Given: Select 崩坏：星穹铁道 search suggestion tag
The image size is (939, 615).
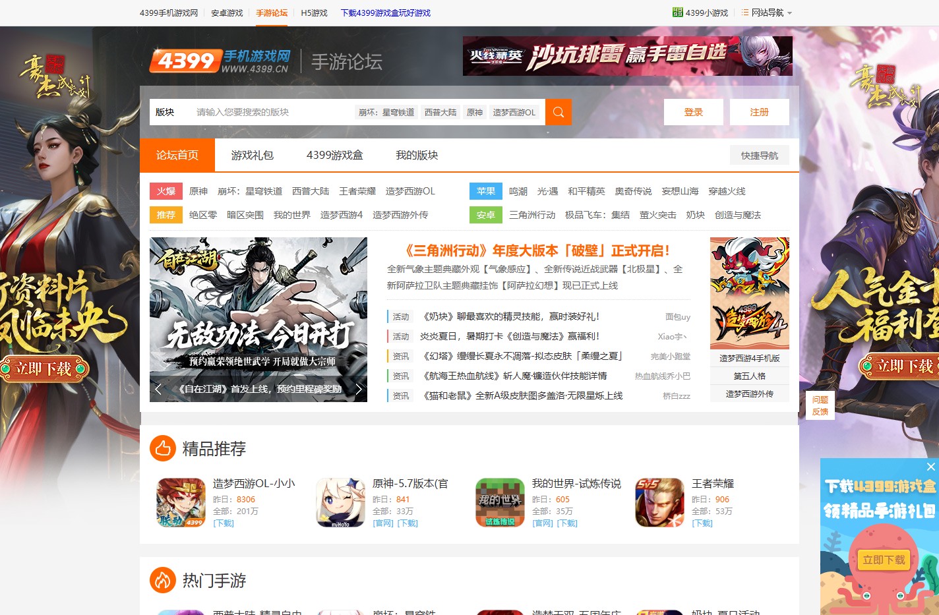Looking at the screenshot, I should [x=386, y=112].
